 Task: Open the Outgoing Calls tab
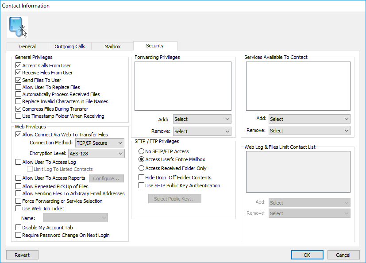pos(69,46)
